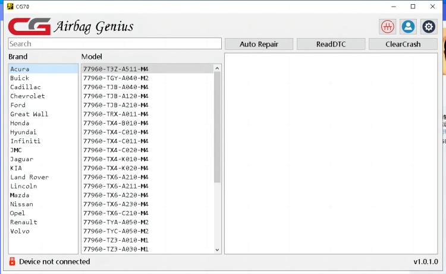Choose Ford from the brand list
446x274 pixels.
pyautogui.click(x=43, y=105)
